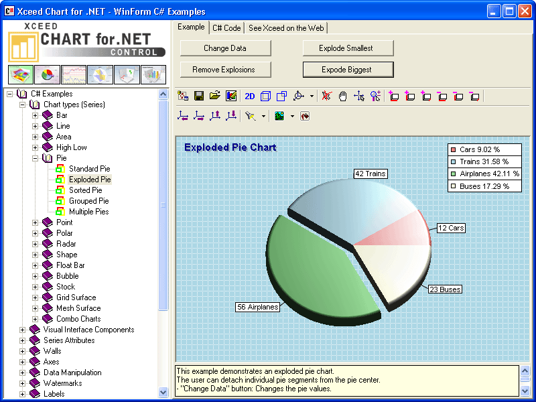Click the axis right-arrow icon in second toolbar
This screenshot has height=402, width=536.
point(199,116)
